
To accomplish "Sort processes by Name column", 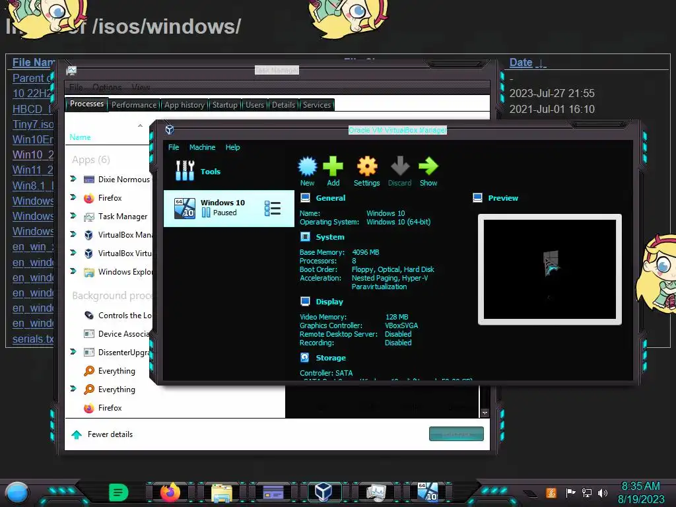I will click(80, 137).
